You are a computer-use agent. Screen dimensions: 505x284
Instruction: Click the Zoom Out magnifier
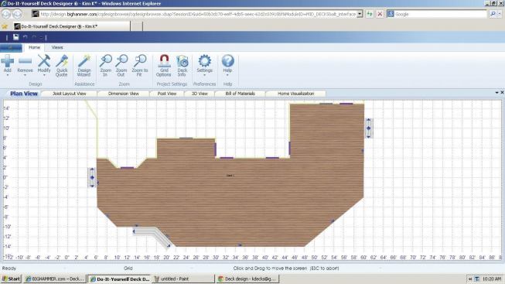[x=121, y=66]
